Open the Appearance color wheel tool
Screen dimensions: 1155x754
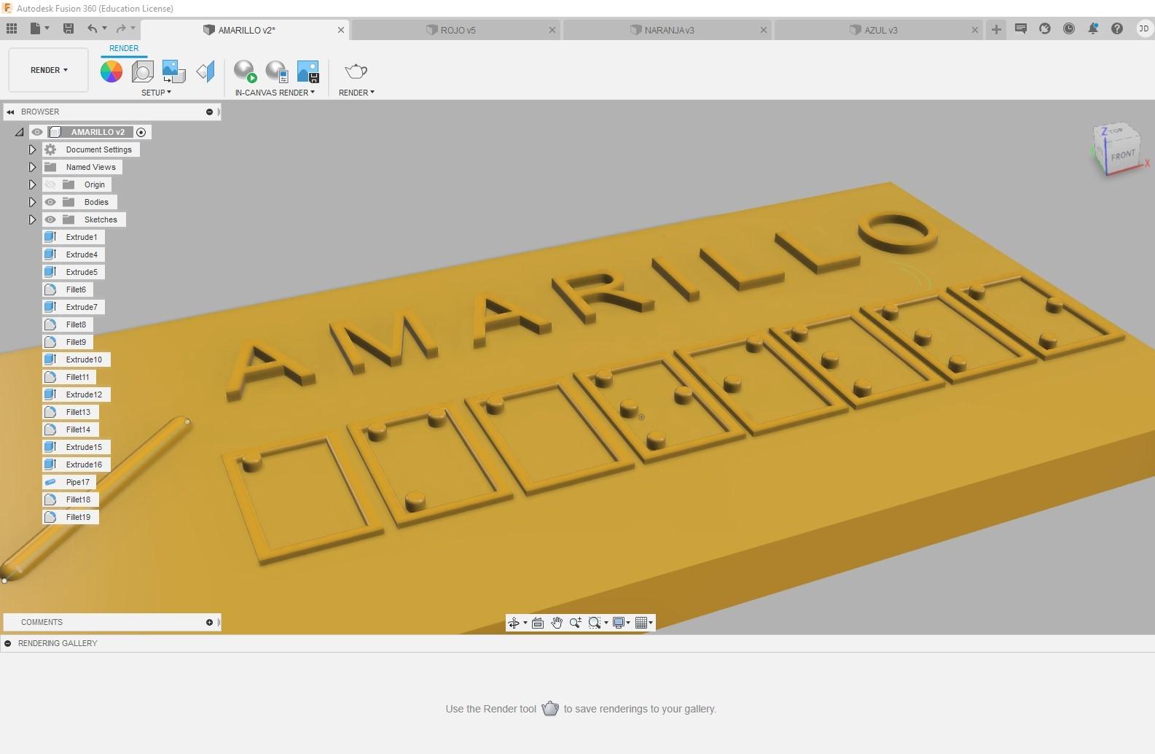(x=111, y=71)
